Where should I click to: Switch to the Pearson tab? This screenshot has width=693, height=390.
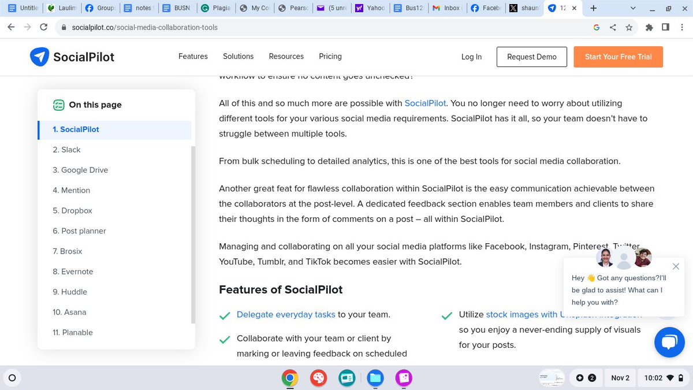click(x=292, y=8)
